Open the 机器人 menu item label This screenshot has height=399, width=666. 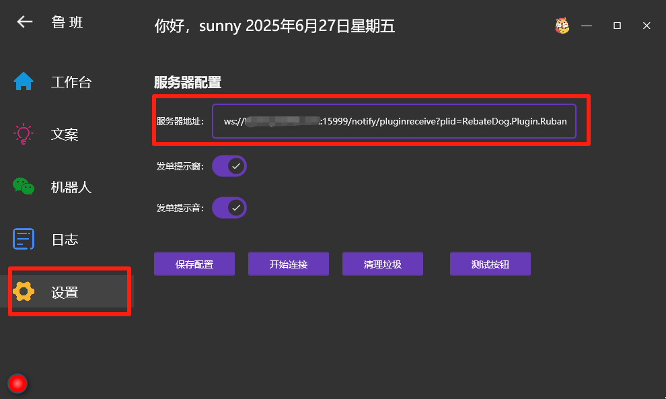pos(71,187)
